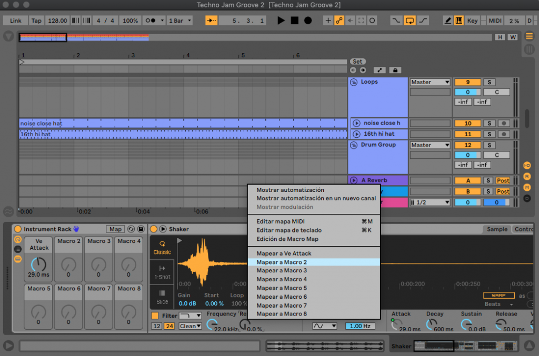The width and height of the screenshot is (539, 356).
Task: Toggle Automation Arm chain icon
Action: (x=339, y=21)
